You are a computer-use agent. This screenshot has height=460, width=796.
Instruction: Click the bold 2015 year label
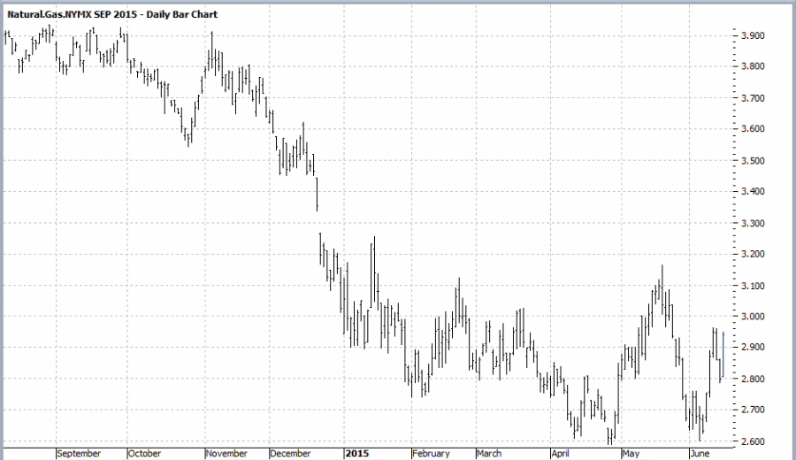357,454
